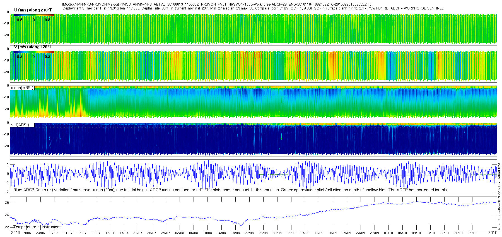Click the Deployment 5 metadata line
The width and height of the screenshot is (502, 237).
[253, 8]
